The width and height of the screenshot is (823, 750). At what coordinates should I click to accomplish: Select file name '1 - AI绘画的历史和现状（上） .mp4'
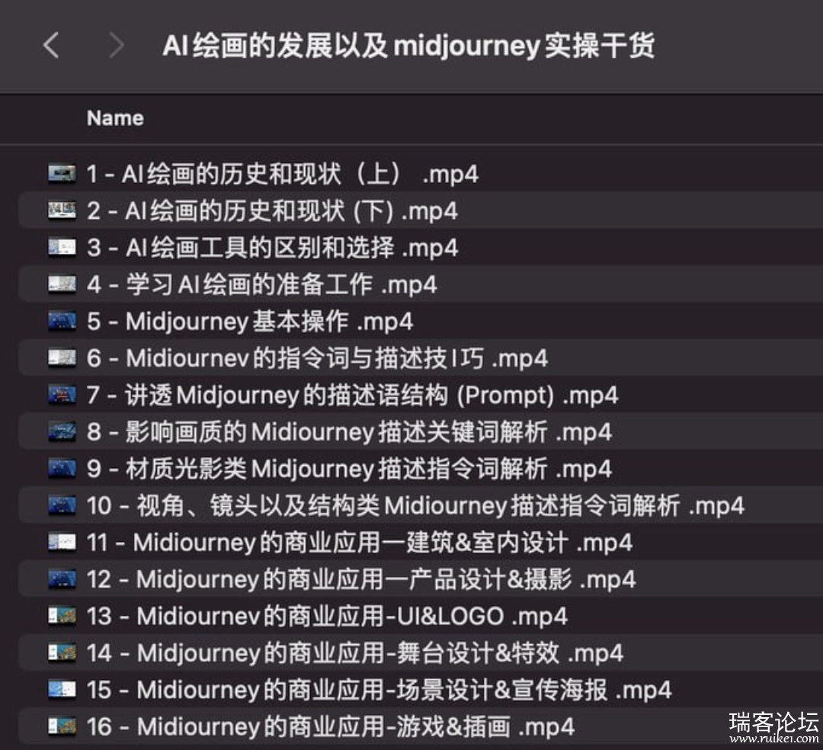point(283,175)
